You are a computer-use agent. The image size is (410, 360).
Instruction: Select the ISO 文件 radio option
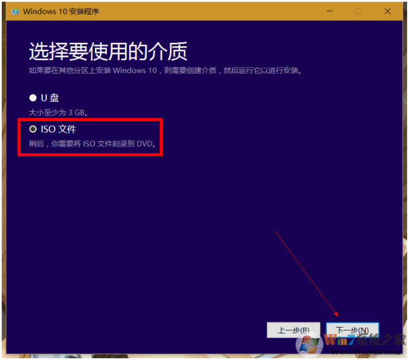pos(33,129)
